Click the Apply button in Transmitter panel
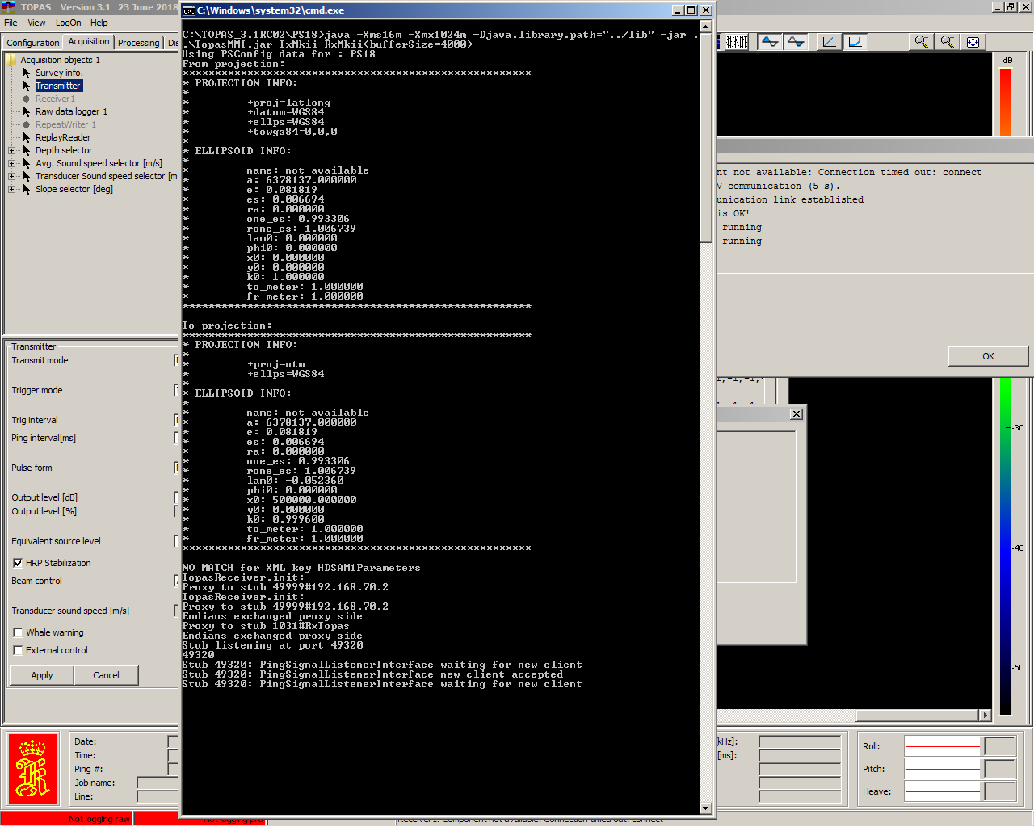1034x827 pixels. [x=42, y=675]
